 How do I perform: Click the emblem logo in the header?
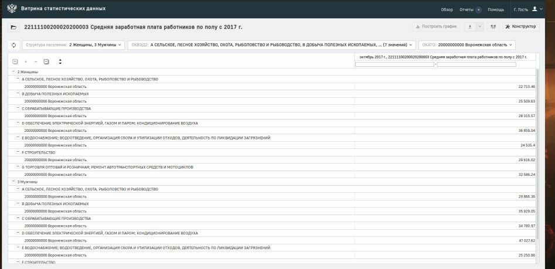point(12,8)
